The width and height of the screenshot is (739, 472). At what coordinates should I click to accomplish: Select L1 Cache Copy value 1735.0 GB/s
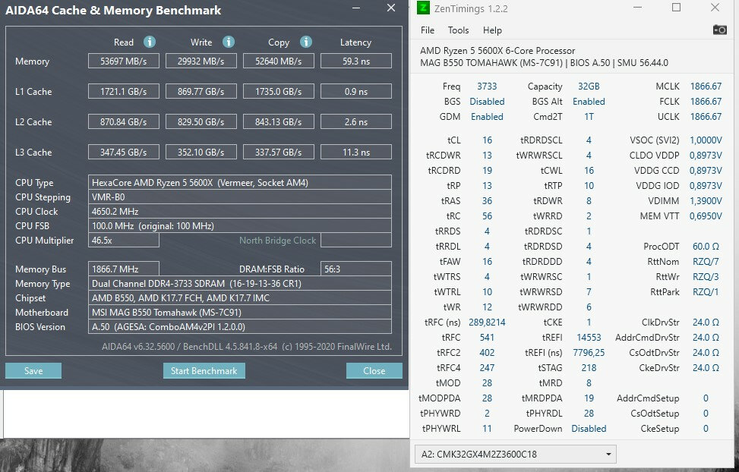point(279,91)
